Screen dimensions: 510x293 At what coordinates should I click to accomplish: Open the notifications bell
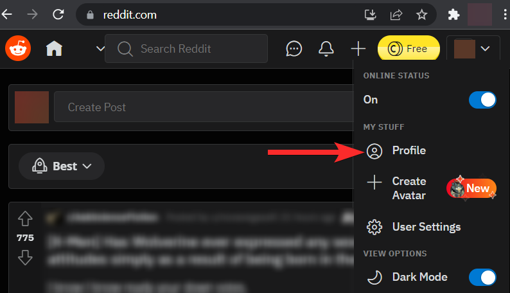(x=326, y=49)
